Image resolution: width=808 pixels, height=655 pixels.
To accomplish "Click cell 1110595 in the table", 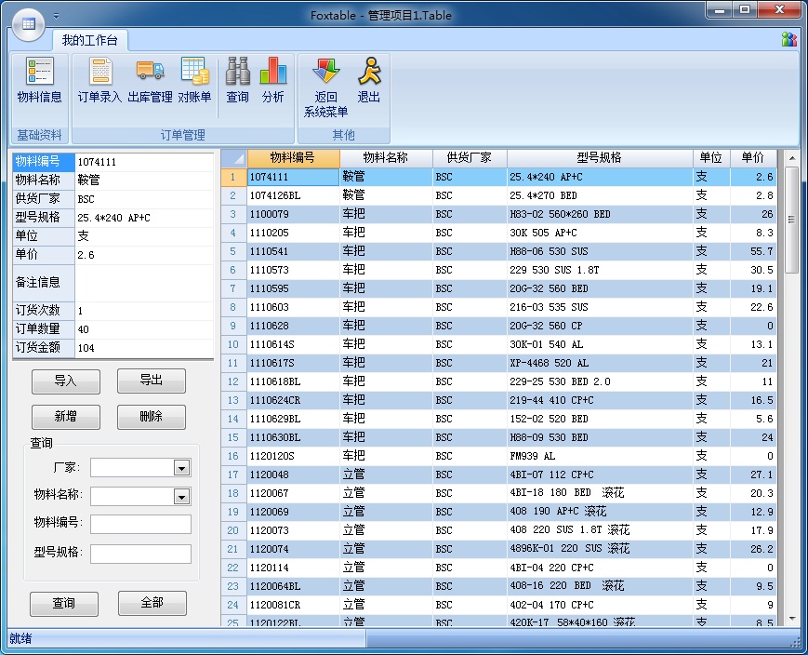I will [293, 288].
